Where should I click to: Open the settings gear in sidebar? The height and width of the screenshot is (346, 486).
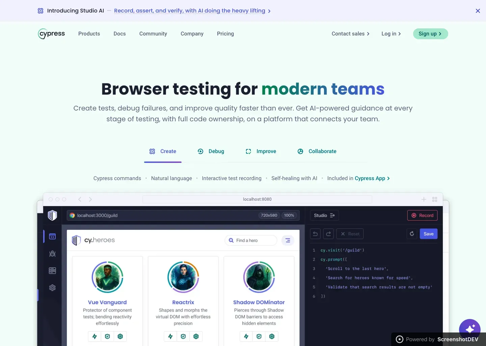pos(52,288)
